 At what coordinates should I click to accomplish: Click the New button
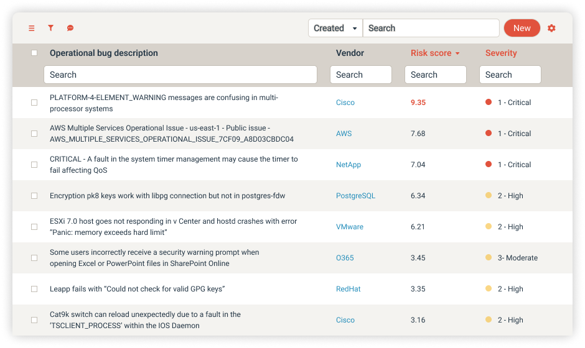click(x=522, y=28)
